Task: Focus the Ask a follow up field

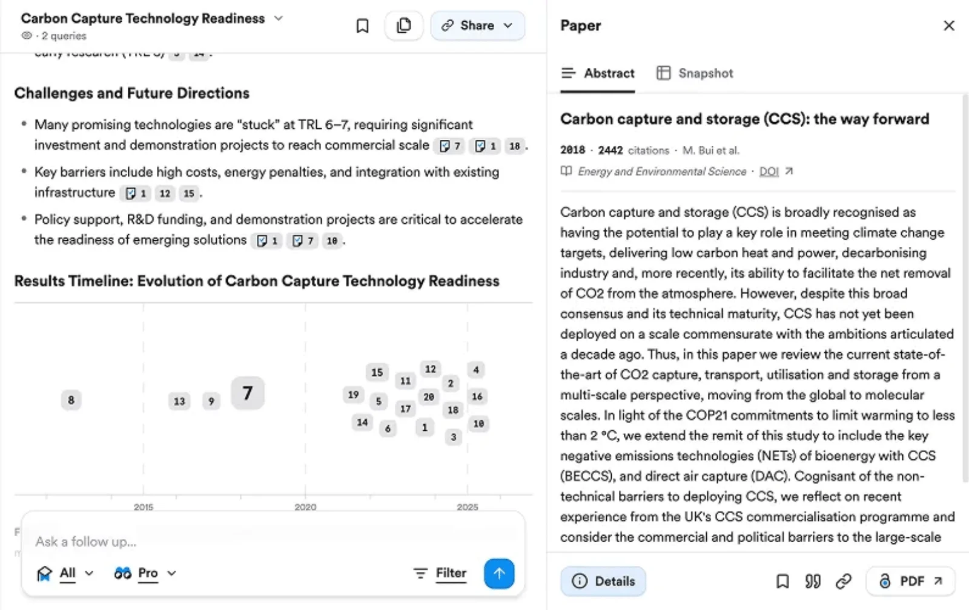Action: [242, 542]
